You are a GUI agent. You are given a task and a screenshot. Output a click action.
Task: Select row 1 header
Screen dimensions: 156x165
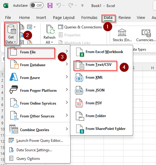[x=2, y=74]
